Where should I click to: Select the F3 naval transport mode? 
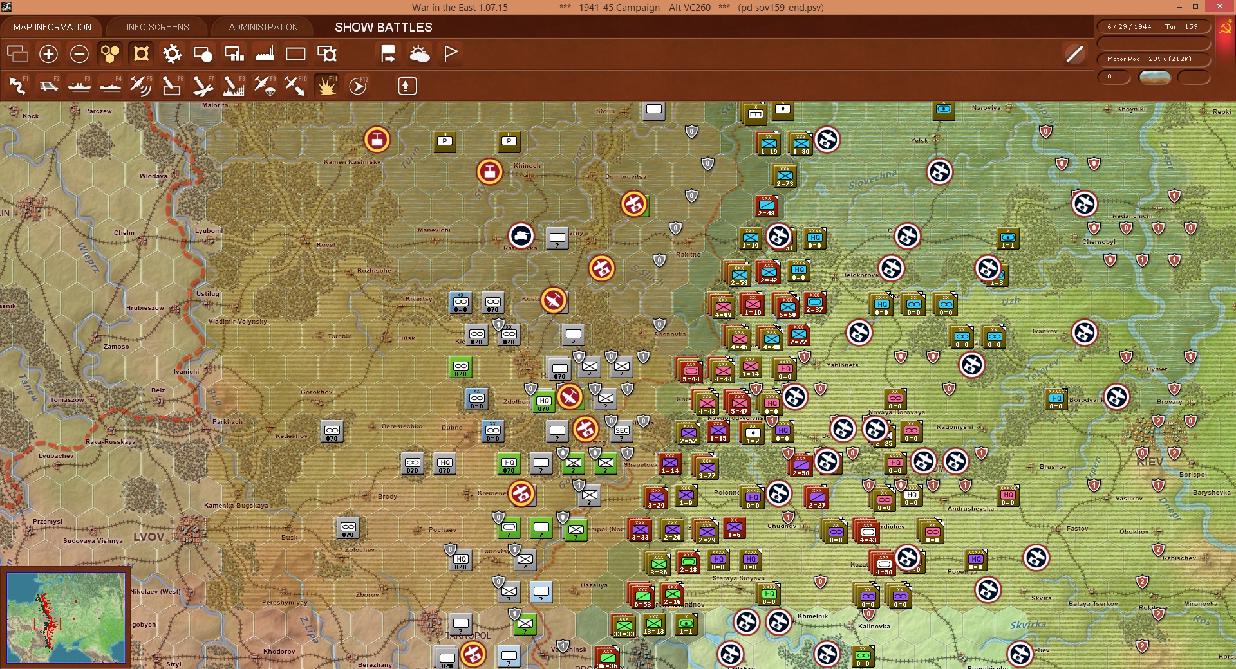[x=80, y=86]
